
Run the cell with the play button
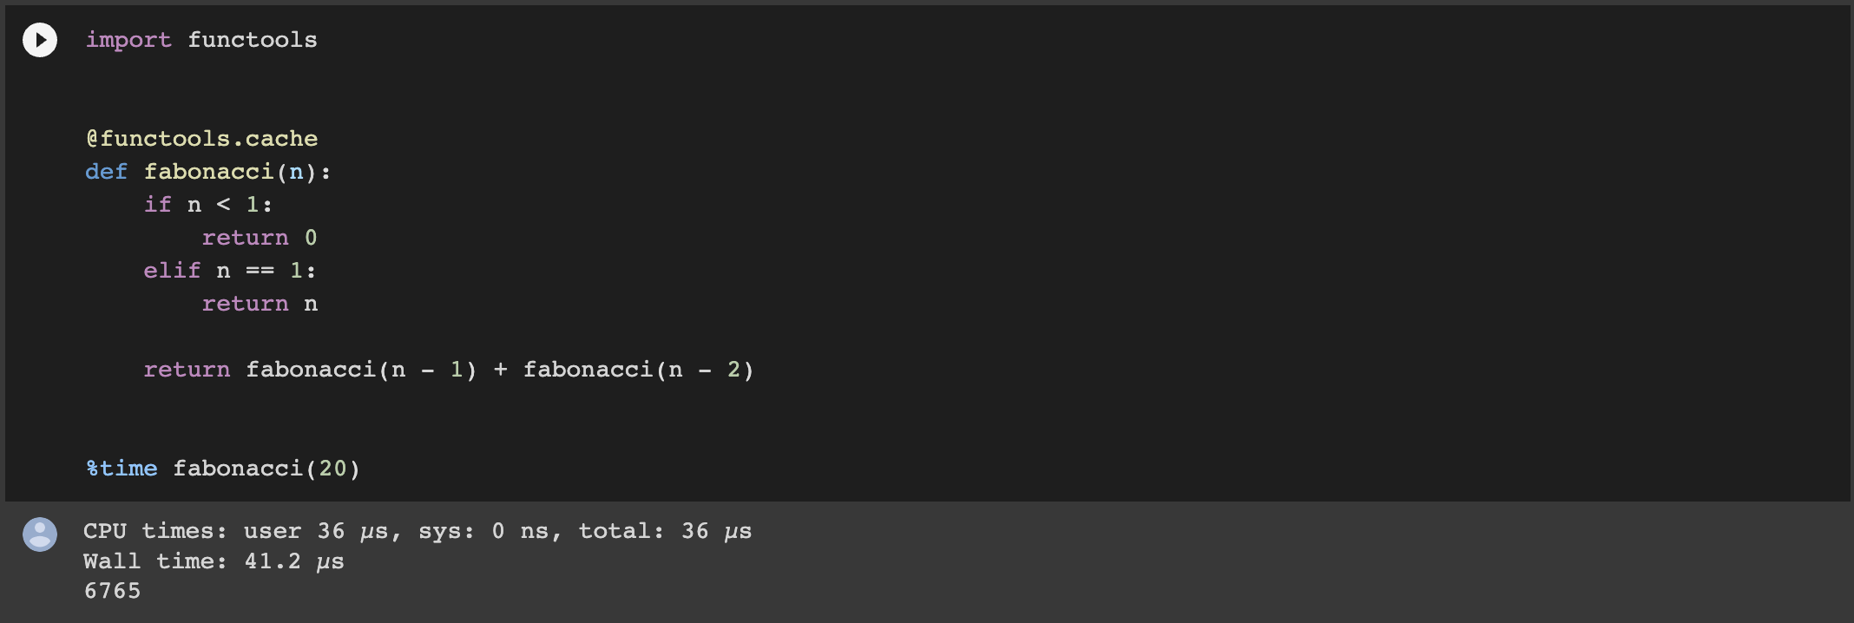tap(40, 40)
